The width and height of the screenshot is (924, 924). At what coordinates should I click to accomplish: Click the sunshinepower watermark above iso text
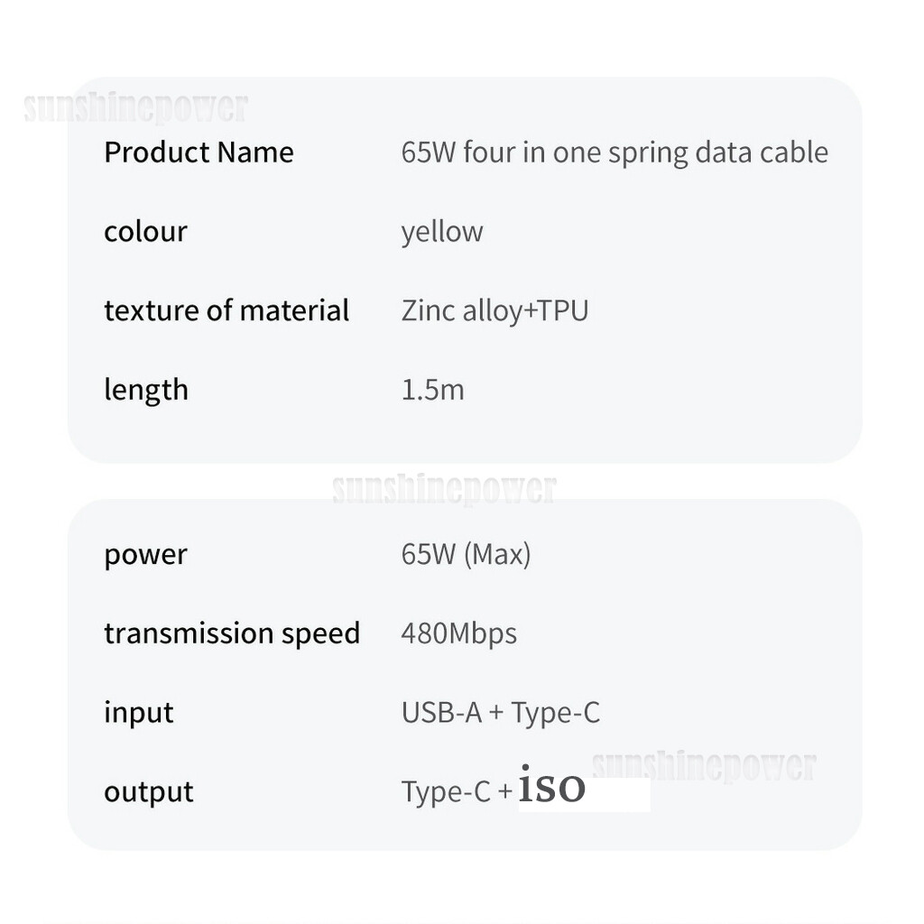pyautogui.click(x=704, y=766)
